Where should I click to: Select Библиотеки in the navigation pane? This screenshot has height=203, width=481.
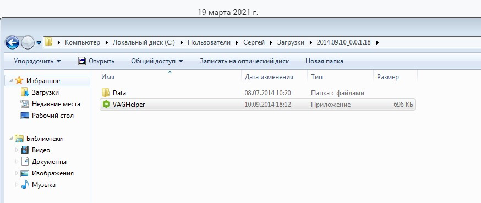[x=45, y=139]
